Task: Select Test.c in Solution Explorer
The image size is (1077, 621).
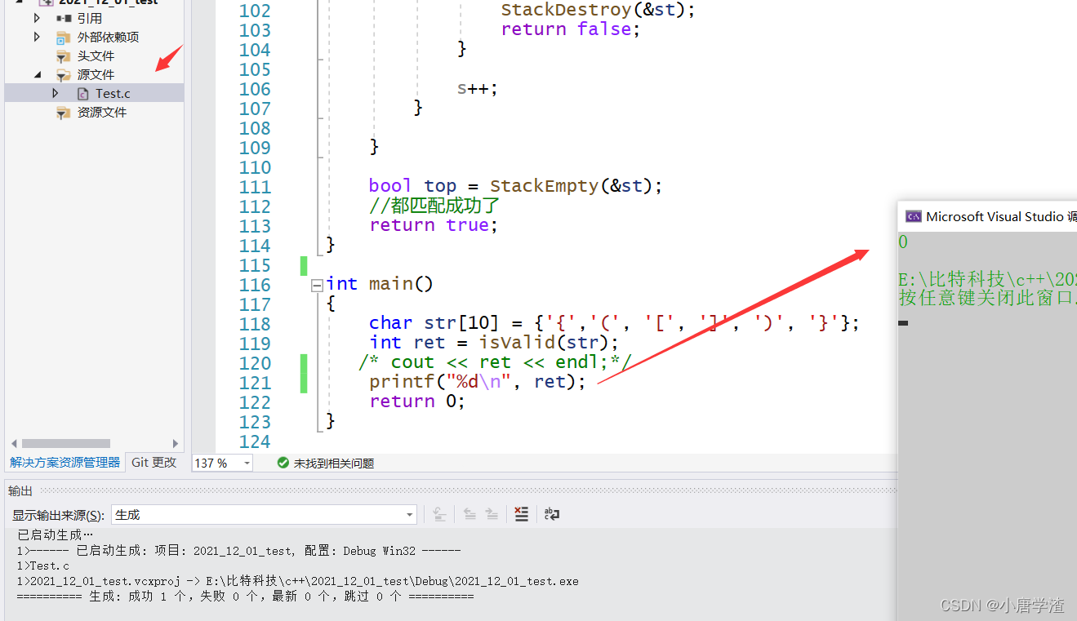Action: 113,94
